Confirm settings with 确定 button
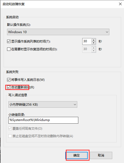 76,155
